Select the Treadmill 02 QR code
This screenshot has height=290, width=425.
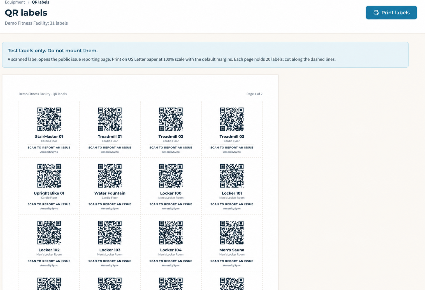[171, 119]
